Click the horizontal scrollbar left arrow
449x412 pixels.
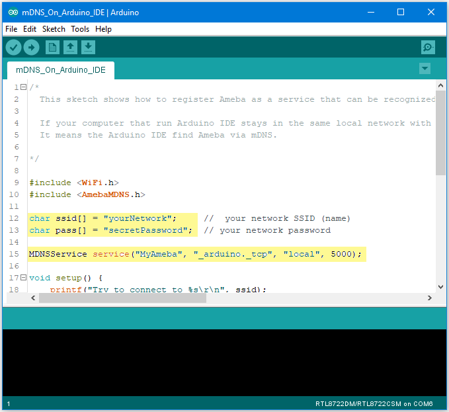33,298
